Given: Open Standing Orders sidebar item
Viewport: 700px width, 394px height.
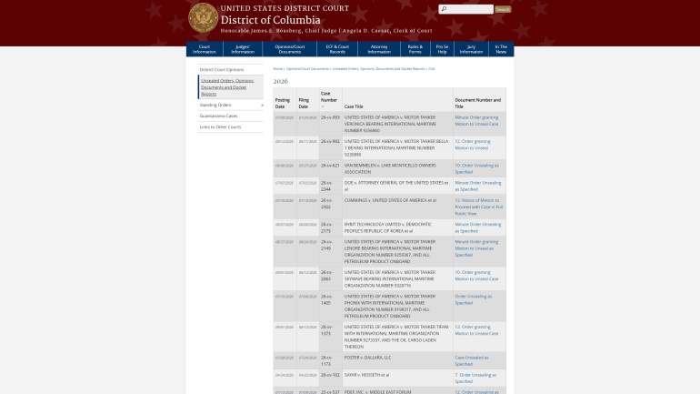Looking at the screenshot, I should click(x=215, y=105).
